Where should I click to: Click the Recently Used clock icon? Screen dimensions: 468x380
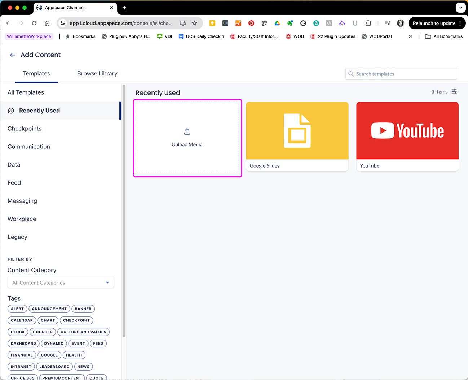coord(11,111)
